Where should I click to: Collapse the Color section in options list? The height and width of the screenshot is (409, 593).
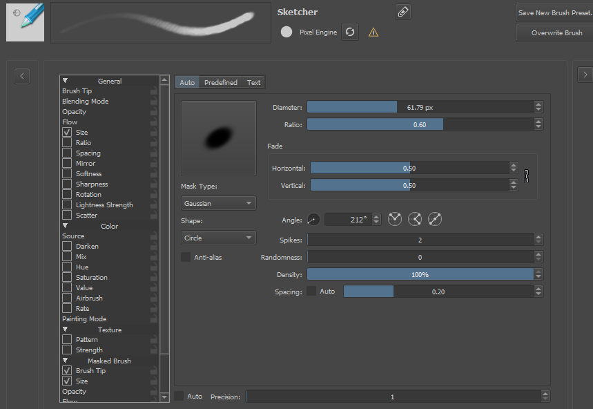click(66, 226)
